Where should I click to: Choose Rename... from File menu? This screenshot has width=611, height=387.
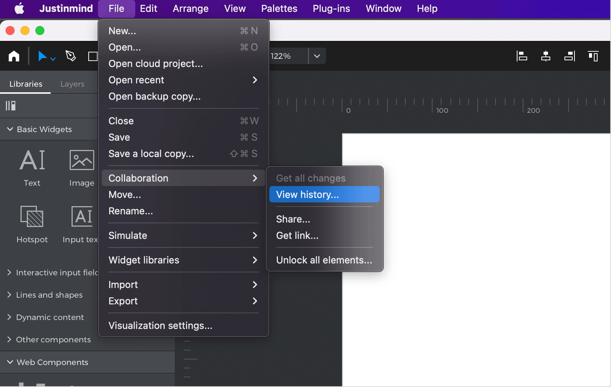click(x=183, y=211)
